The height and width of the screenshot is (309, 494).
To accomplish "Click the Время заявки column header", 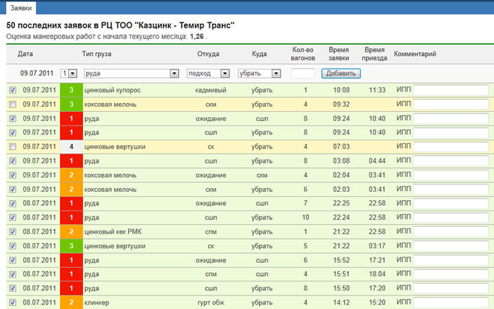I will [338, 54].
